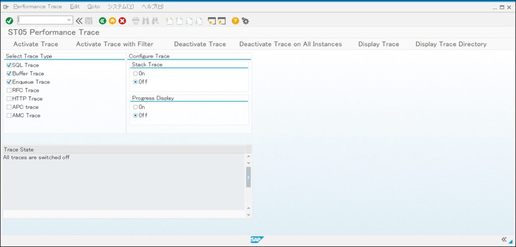Enable the AMC Trace checkbox
Image resolution: width=516 pixels, height=247 pixels.
click(x=9, y=115)
